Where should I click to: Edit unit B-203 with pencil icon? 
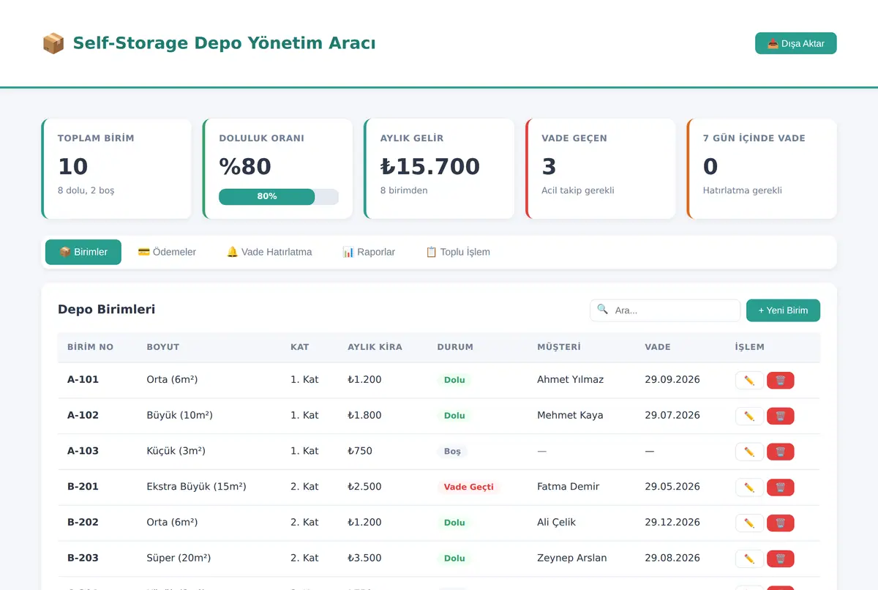point(749,559)
